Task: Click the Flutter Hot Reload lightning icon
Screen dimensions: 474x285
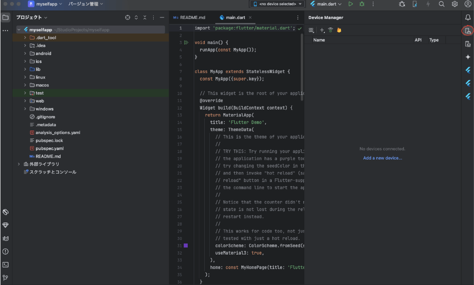Action: coord(428,4)
